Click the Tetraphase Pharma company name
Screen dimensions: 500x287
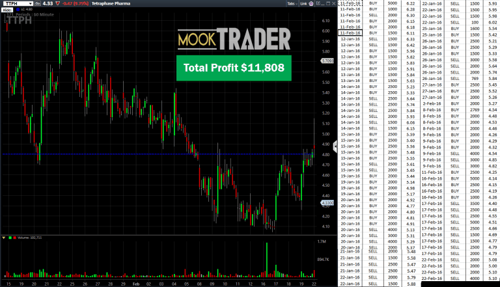(x=111, y=3)
